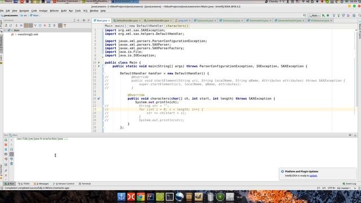The image size is (361, 203).
Task: Click the exit icon in Run panel
Action: pos(6,159)
